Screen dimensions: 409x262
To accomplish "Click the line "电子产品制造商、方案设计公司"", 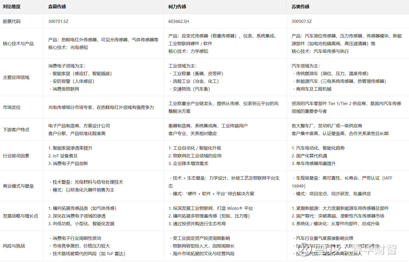I will (79, 126).
